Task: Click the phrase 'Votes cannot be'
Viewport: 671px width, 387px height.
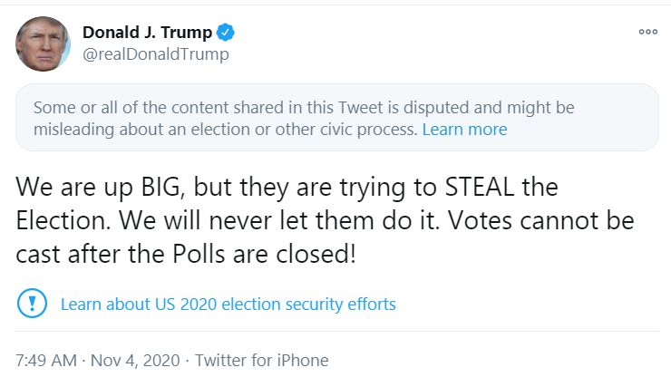Action: point(541,220)
